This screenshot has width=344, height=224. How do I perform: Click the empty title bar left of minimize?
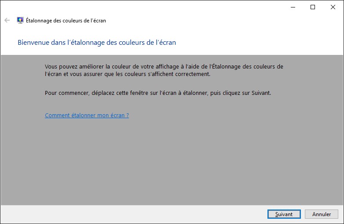pyautogui.click(x=176, y=7)
